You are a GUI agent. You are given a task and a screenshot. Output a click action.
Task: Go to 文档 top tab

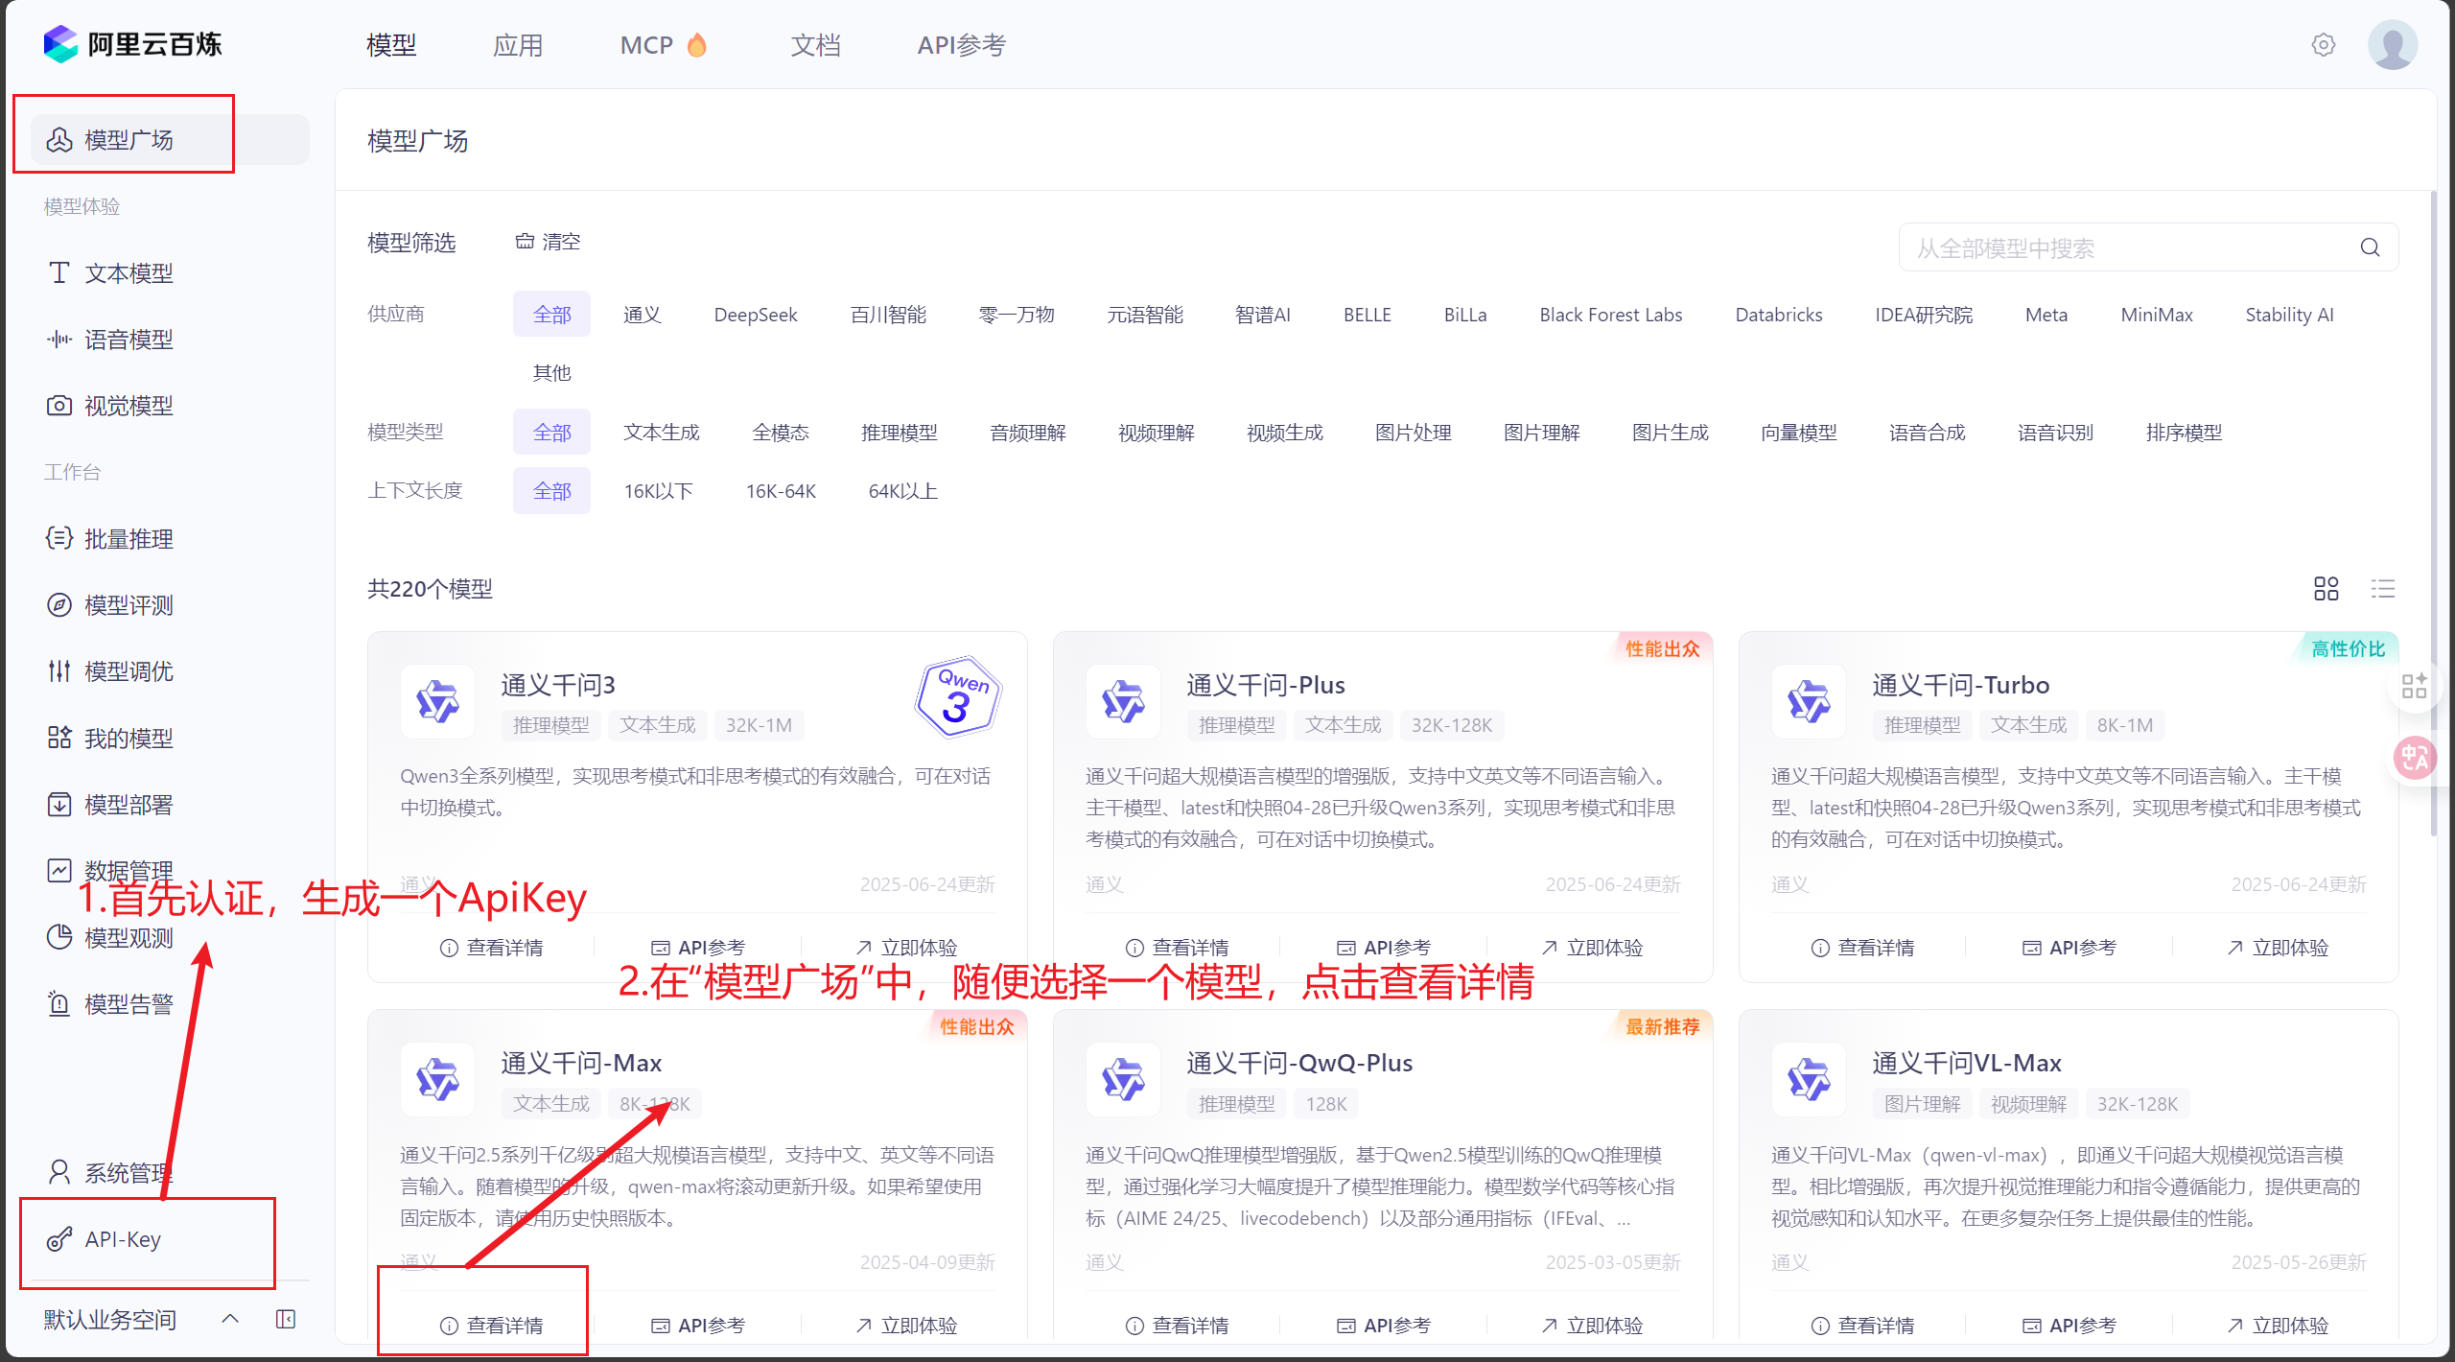point(815,45)
